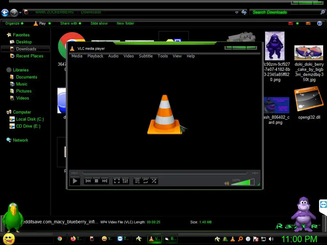Viewport: 327px width, 245px height.
Task: Switch to Firefox taskbar button
Action: coord(76,239)
